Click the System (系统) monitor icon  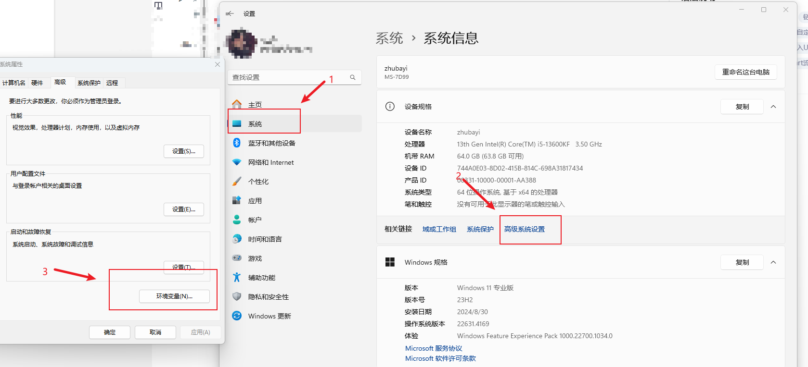(x=237, y=124)
